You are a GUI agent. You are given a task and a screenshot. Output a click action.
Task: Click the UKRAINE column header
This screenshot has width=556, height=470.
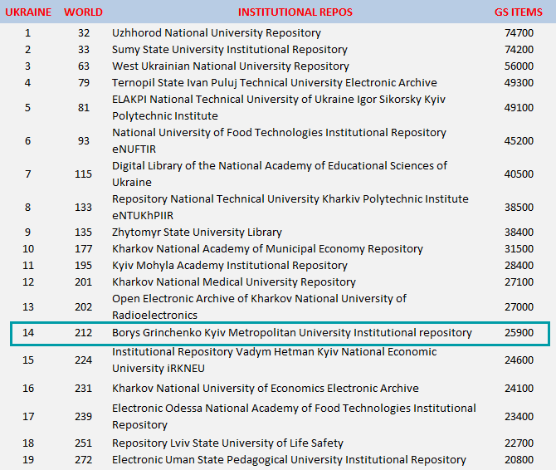tap(28, 12)
